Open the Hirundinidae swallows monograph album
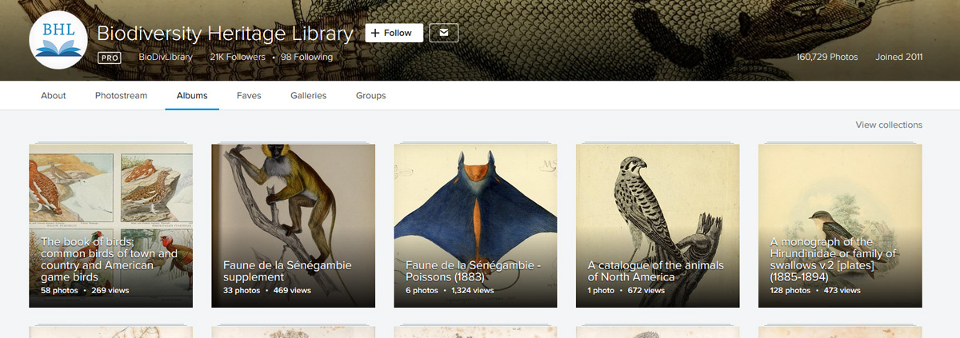 (x=840, y=225)
